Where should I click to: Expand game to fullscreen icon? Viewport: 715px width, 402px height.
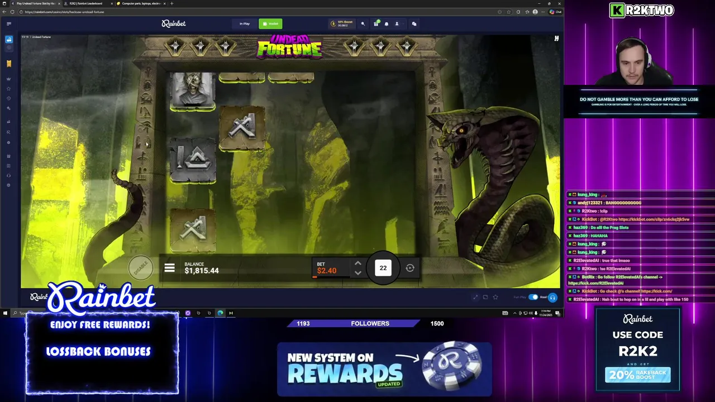[x=475, y=297]
